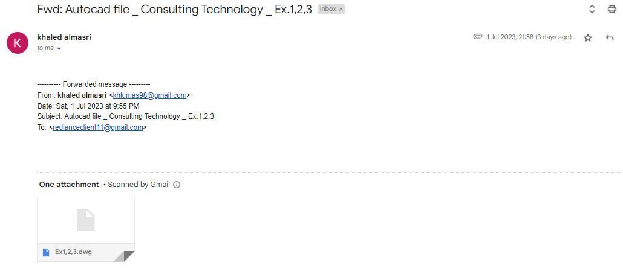
Task: Star this email from khaled almasri
Action: [588, 37]
